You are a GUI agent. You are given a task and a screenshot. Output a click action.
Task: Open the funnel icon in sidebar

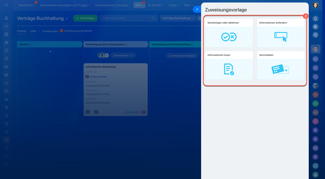click(6, 107)
